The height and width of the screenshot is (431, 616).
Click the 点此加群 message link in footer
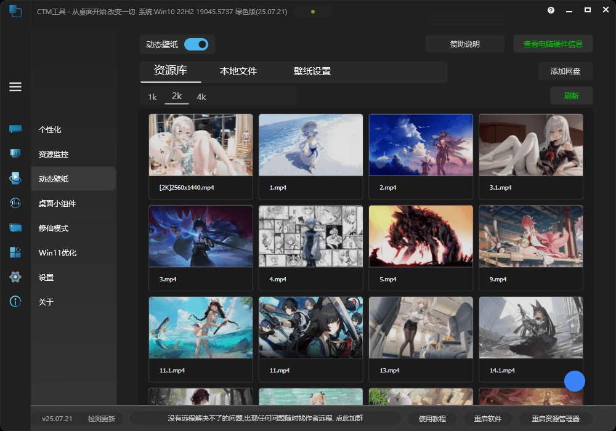265,419
